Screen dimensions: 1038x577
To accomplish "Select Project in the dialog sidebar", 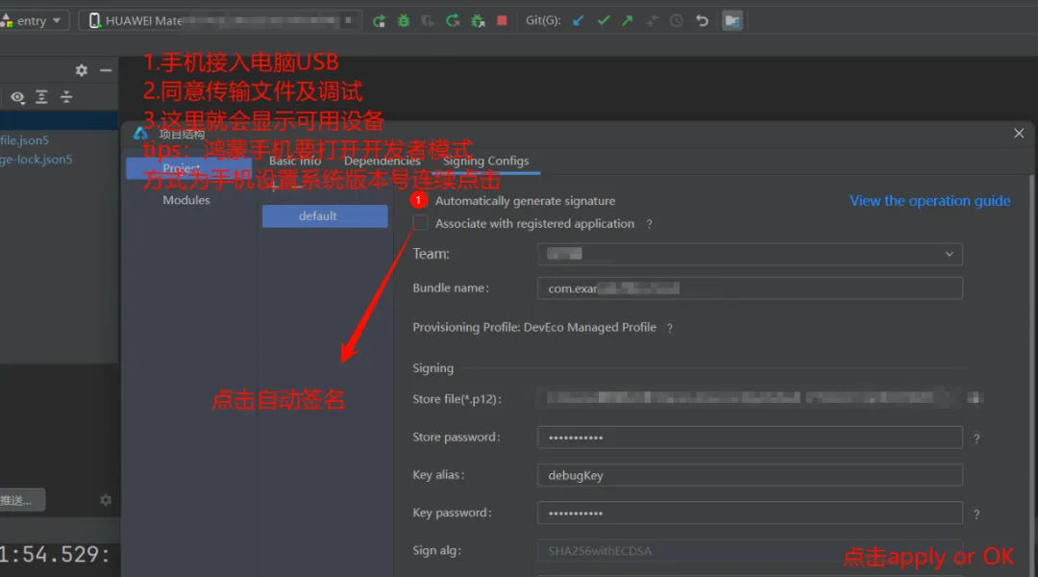I will tap(188, 168).
